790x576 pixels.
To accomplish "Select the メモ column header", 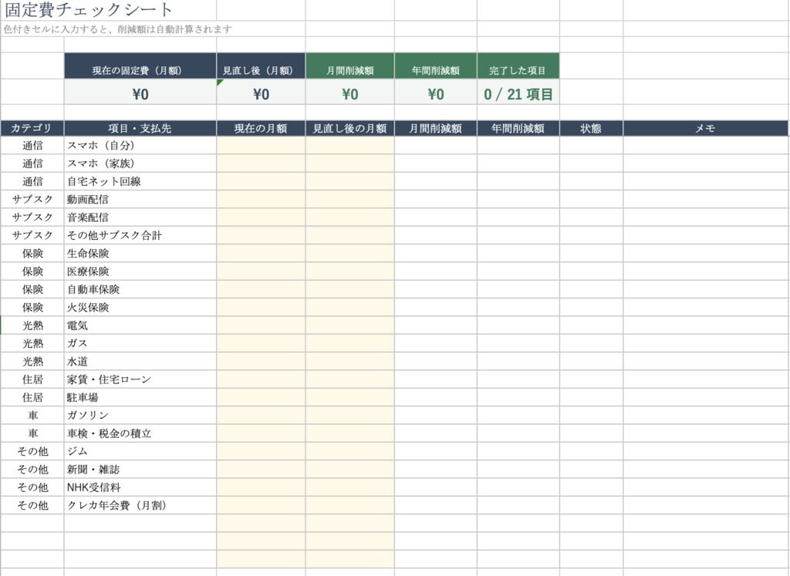I will click(x=705, y=129).
